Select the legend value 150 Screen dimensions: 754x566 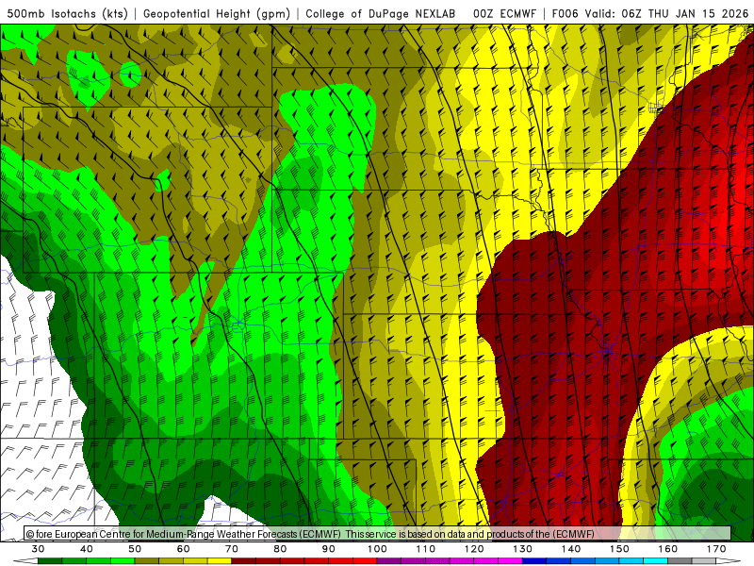[x=620, y=549]
